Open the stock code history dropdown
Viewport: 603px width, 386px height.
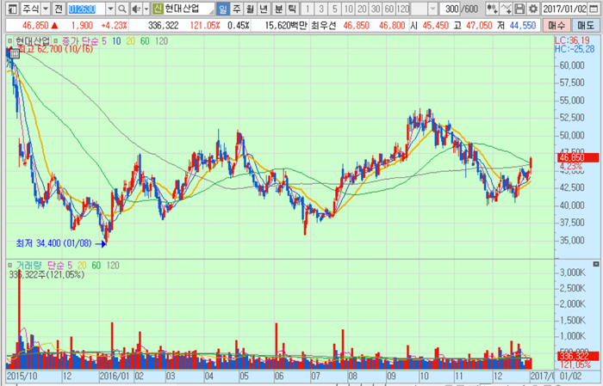coord(109,9)
